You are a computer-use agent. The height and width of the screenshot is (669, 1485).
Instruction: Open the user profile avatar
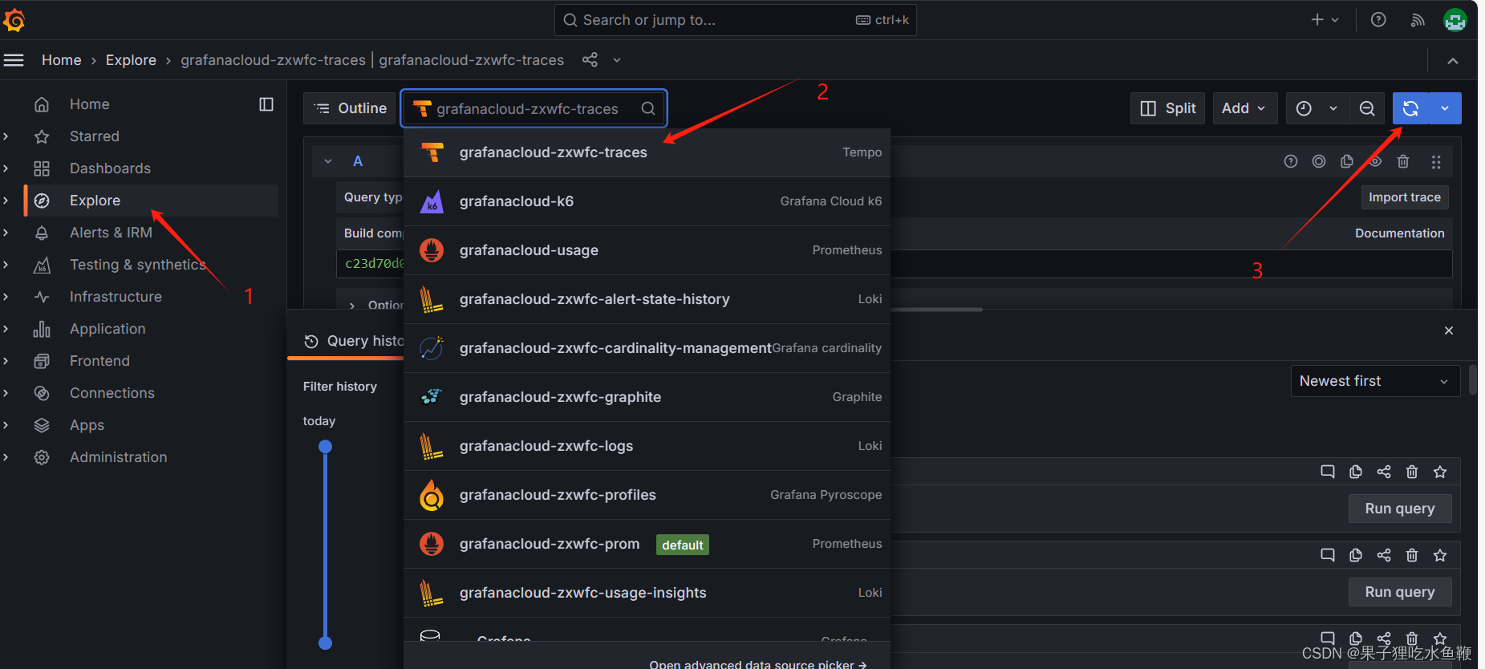pyautogui.click(x=1455, y=20)
